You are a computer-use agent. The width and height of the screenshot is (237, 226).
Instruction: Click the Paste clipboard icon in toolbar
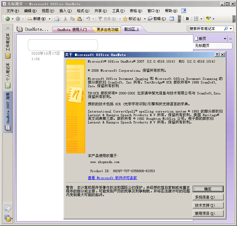point(79,19)
